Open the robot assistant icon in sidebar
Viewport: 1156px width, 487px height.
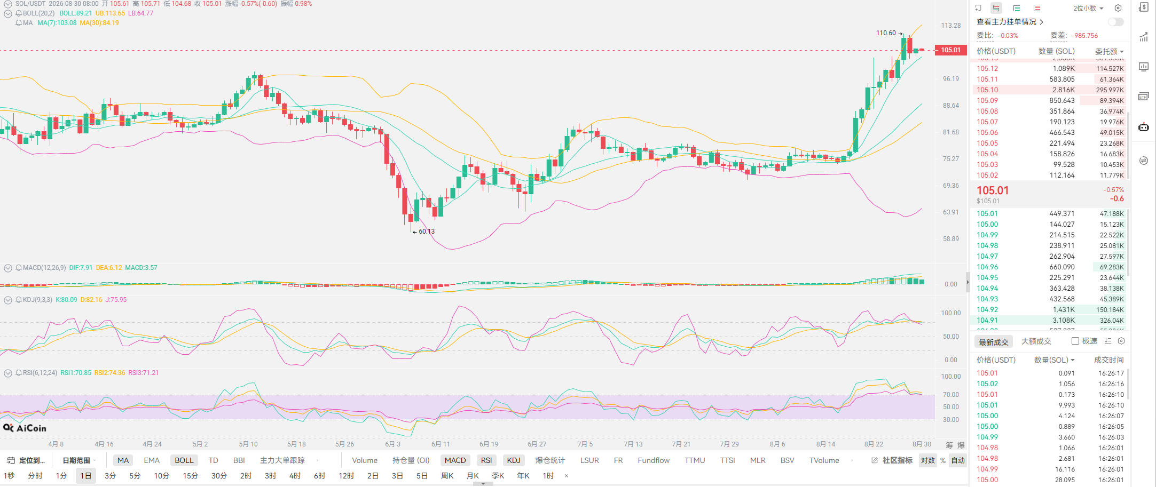(1143, 127)
